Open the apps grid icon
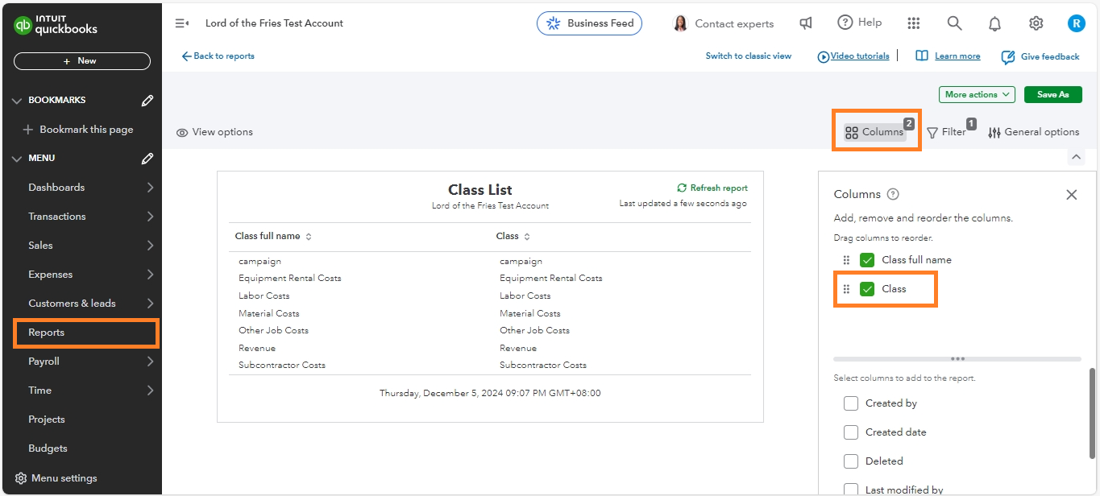This screenshot has width=1100, height=496. (x=913, y=23)
